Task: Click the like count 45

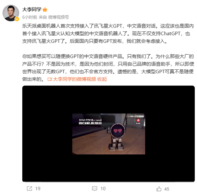Action: [167, 189]
